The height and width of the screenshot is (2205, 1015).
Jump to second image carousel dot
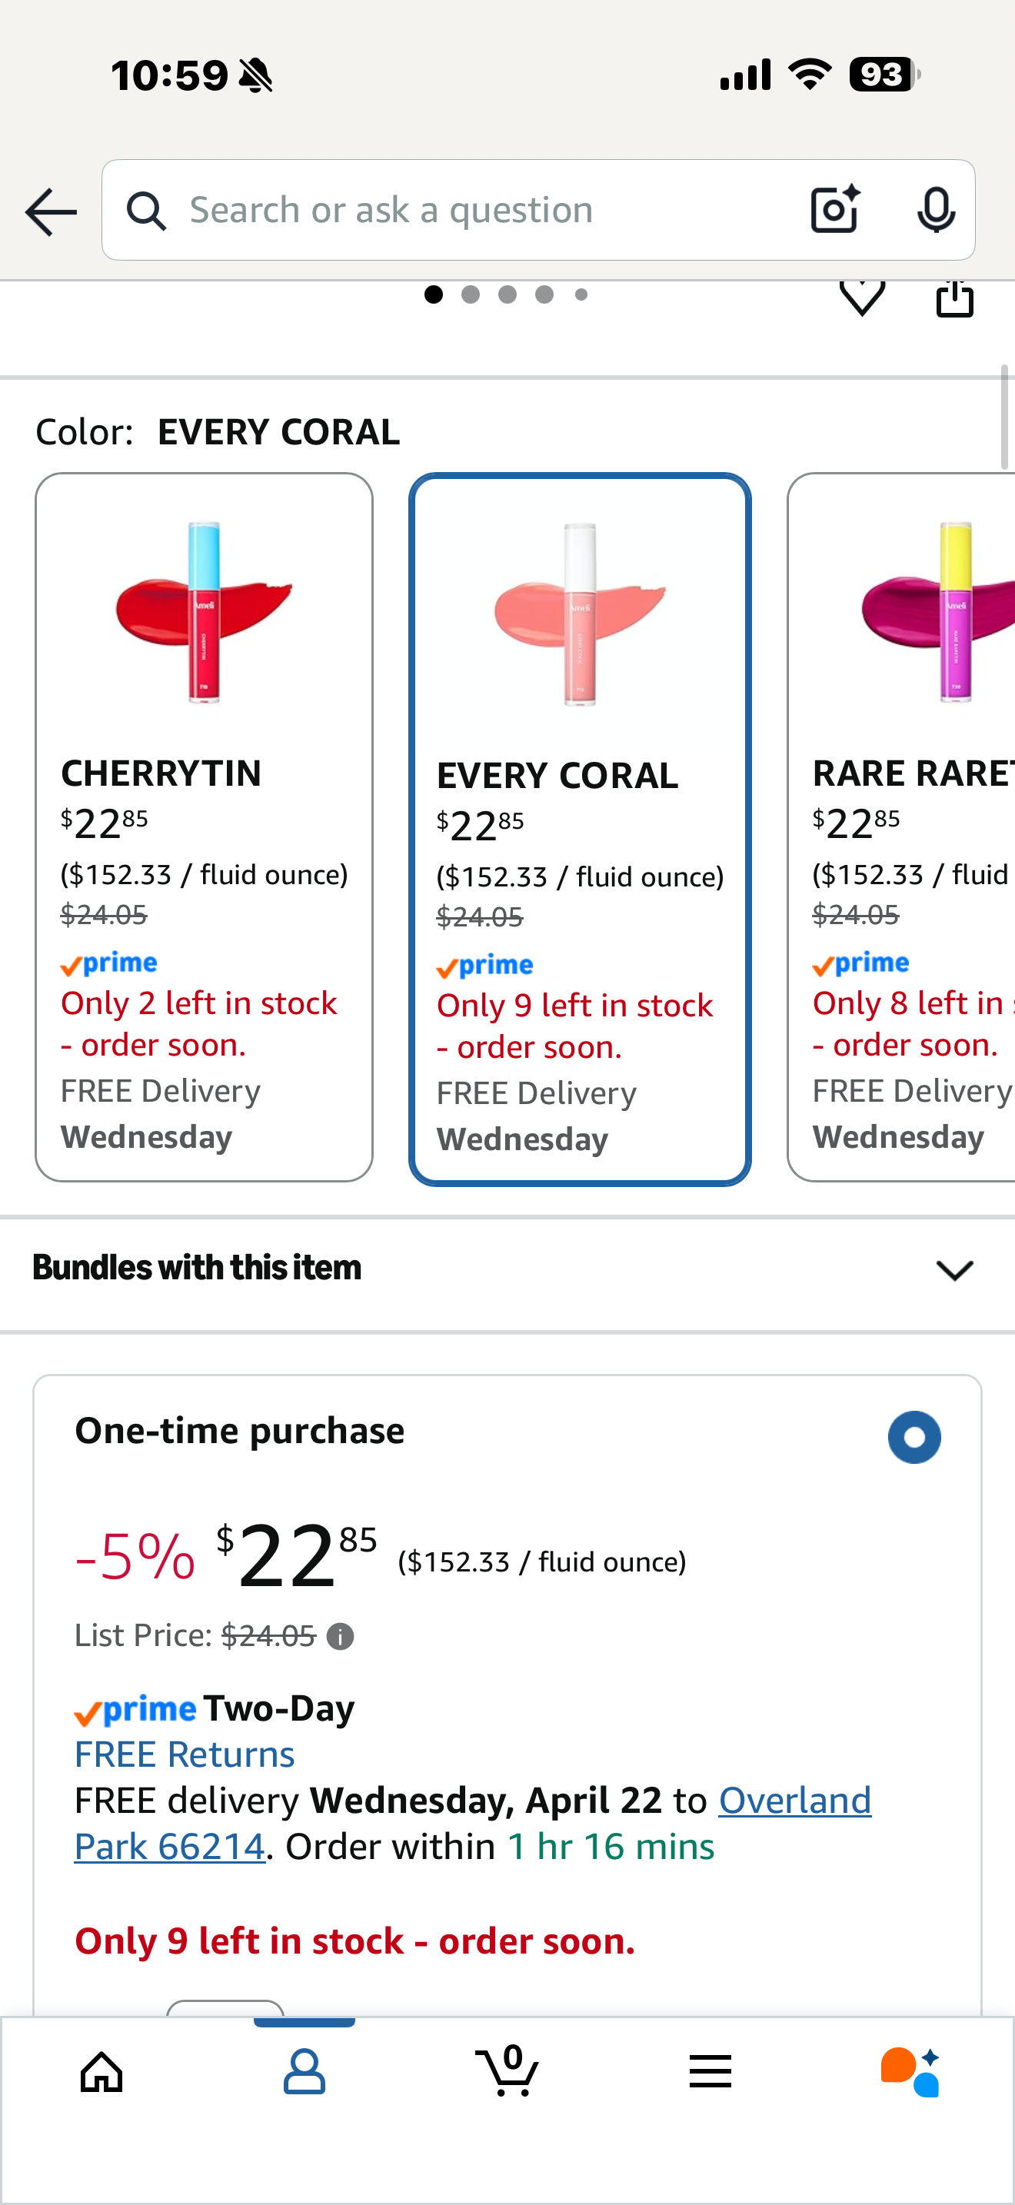470,294
